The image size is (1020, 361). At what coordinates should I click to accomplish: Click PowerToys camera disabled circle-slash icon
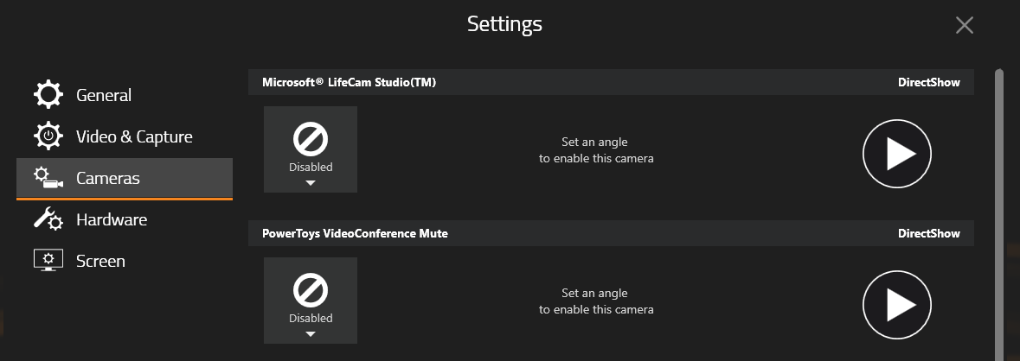pos(311,290)
